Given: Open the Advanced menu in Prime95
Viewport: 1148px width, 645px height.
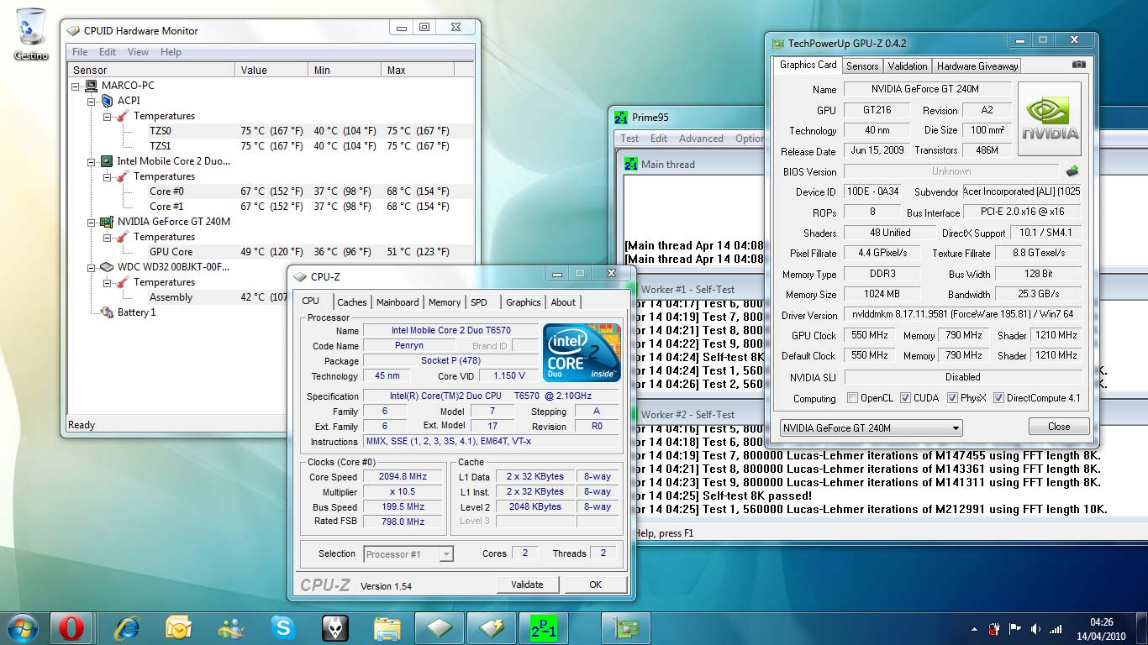Looking at the screenshot, I should (701, 139).
